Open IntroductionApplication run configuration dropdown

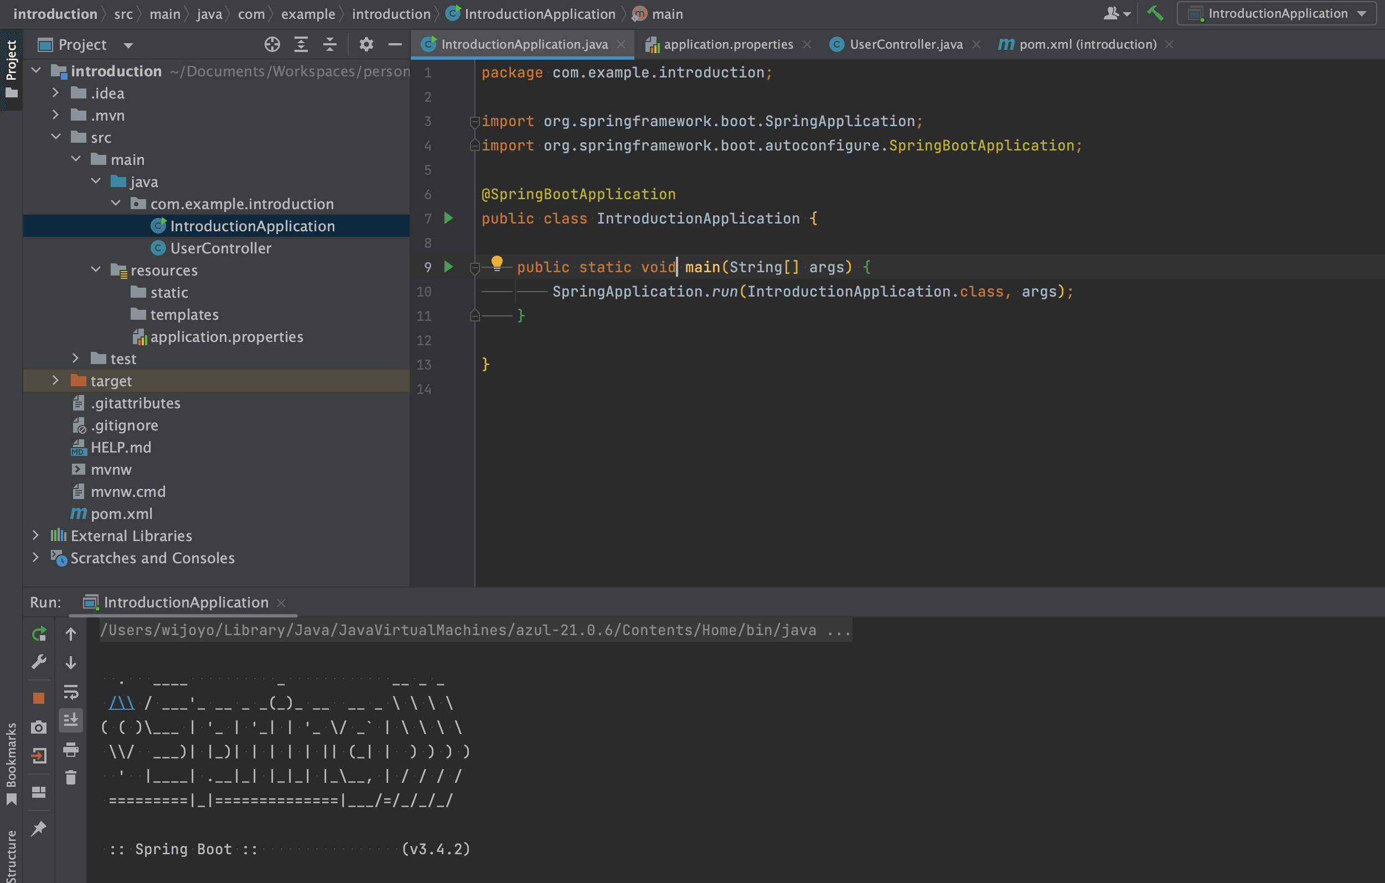tap(1277, 13)
